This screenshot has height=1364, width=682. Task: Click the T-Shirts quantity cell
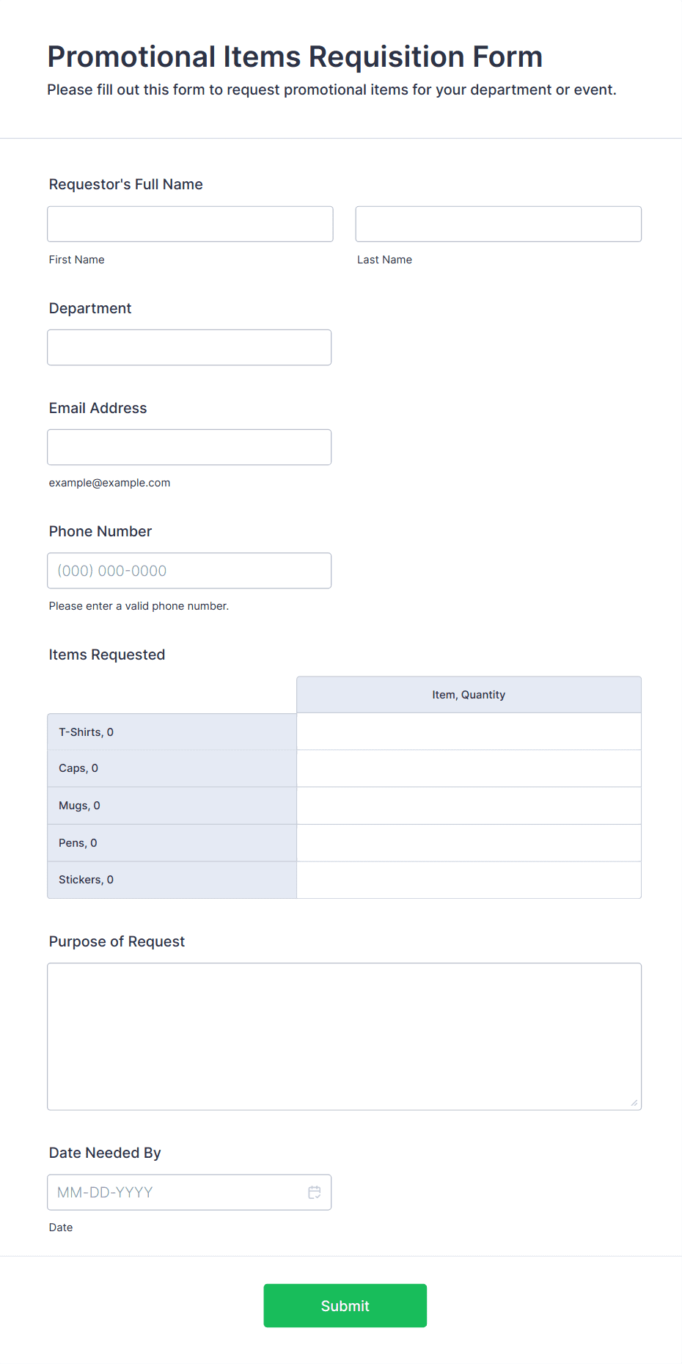point(469,732)
